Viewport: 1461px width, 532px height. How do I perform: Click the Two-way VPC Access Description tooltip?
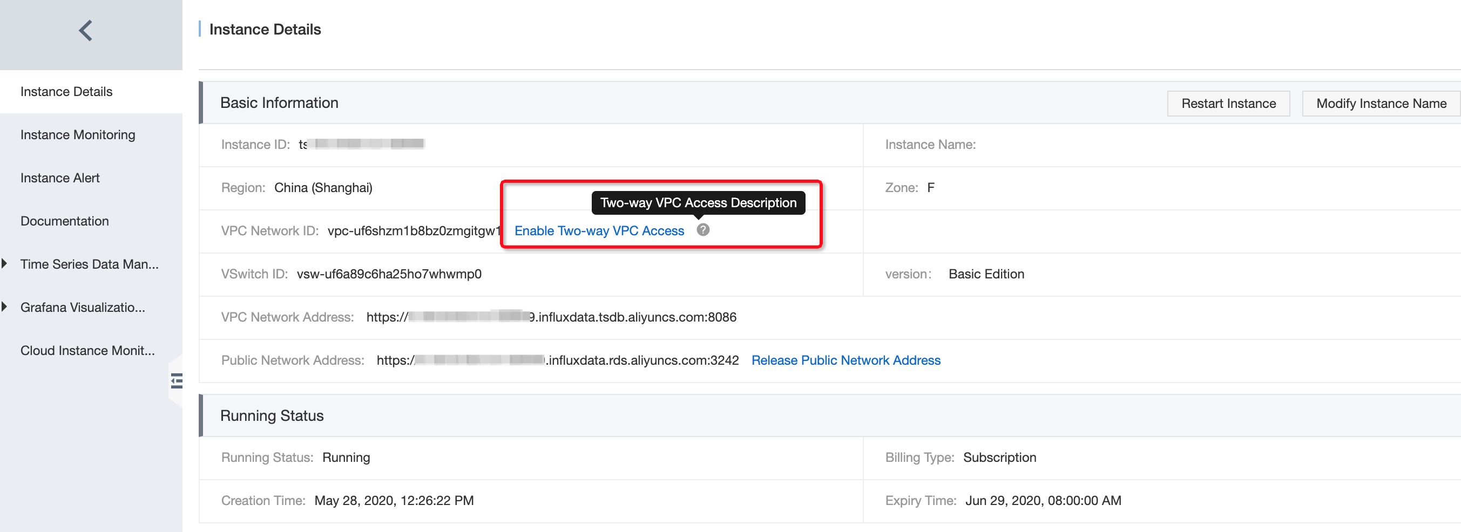click(698, 203)
